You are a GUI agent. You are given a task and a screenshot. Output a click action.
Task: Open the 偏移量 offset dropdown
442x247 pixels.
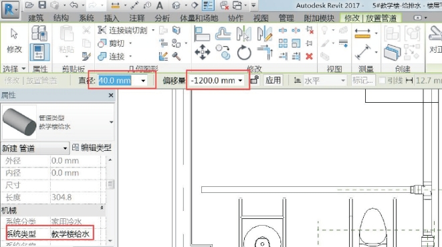click(240, 81)
